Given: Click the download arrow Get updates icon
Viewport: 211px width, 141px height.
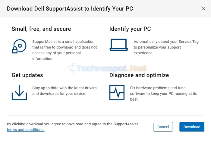Looking at the screenshot, I should [x=19, y=92].
